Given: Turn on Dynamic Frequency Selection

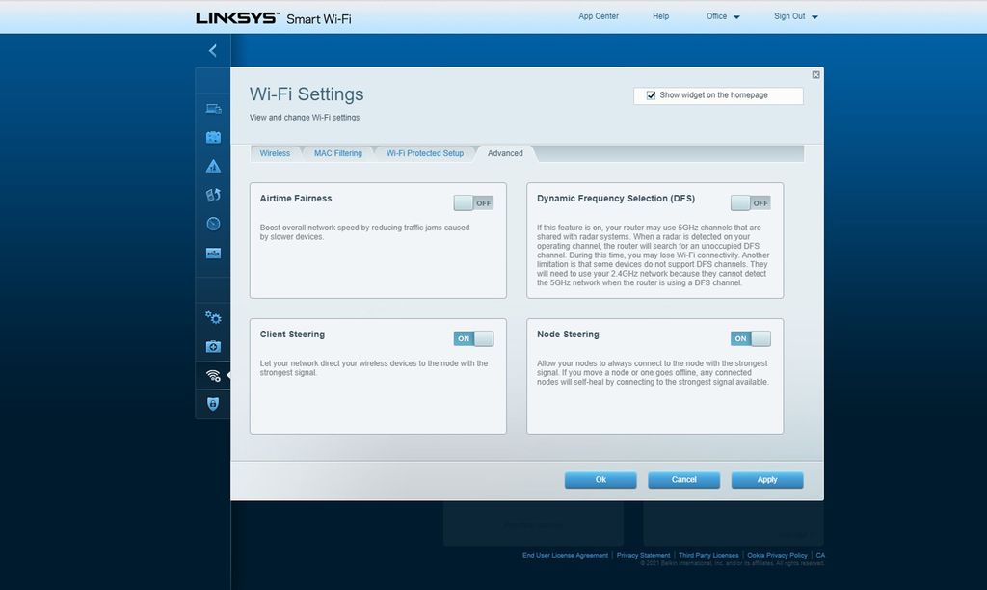Looking at the screenshot, I should (x=749, y=202).
